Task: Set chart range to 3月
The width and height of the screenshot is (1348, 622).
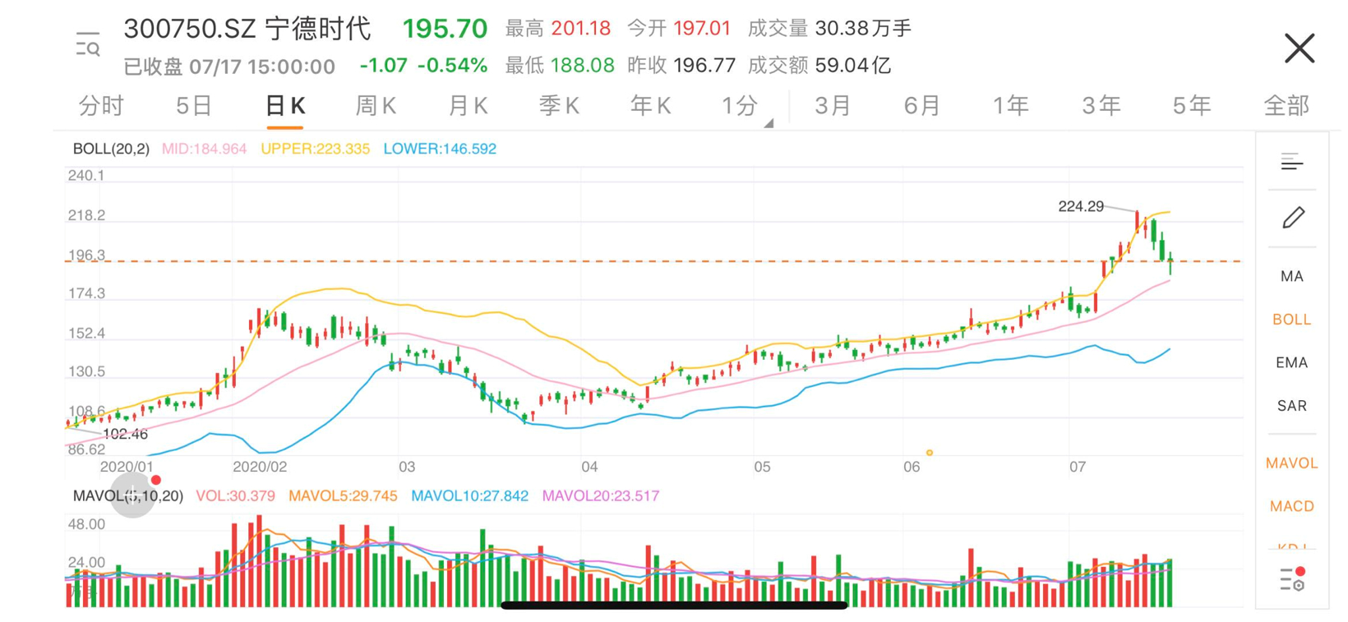Action: (832, 106)
